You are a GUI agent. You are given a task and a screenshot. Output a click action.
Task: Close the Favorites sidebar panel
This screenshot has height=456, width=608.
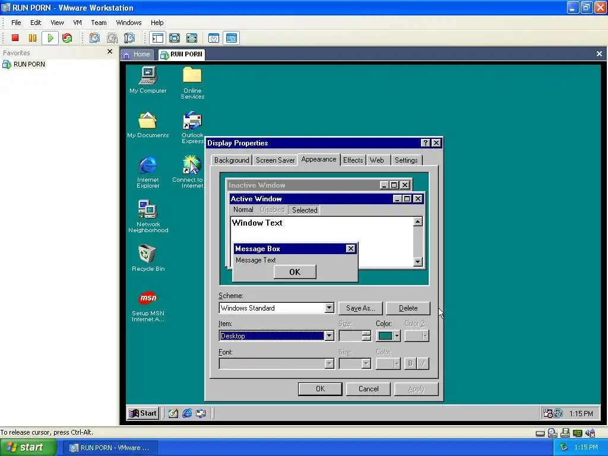click(x=110, y=52)
